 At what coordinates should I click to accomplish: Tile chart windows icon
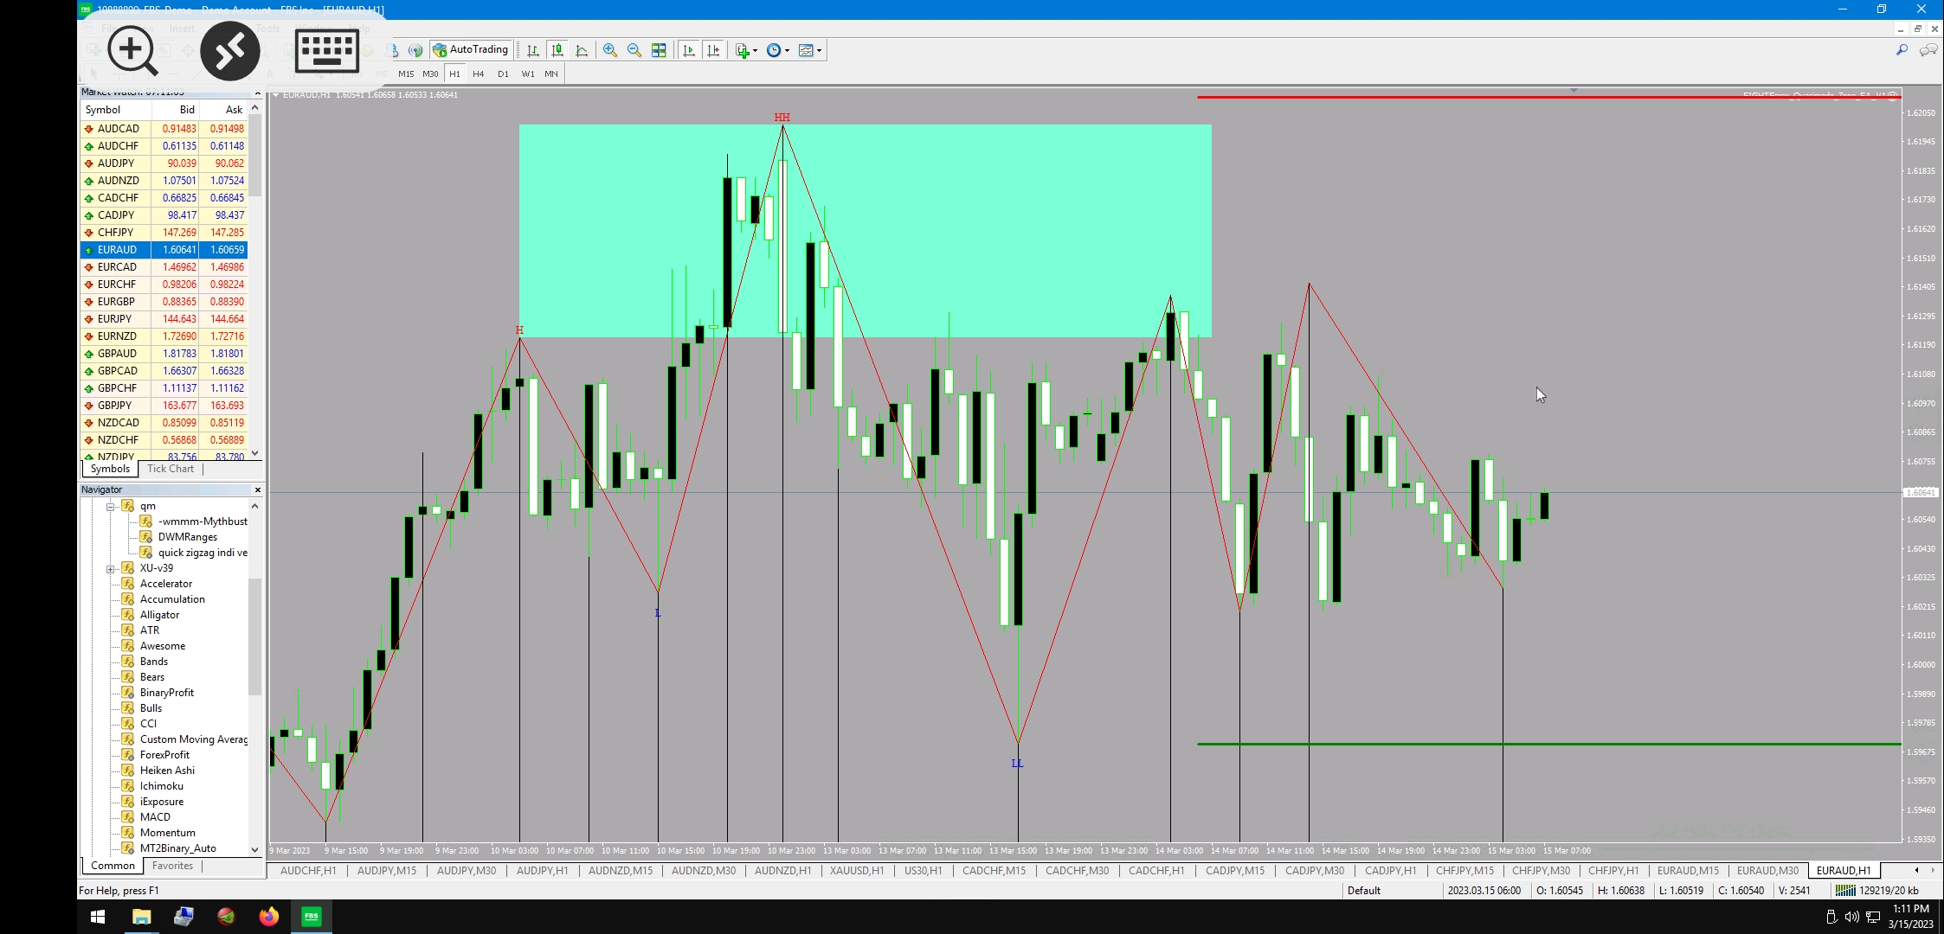[x=659, y=50]
